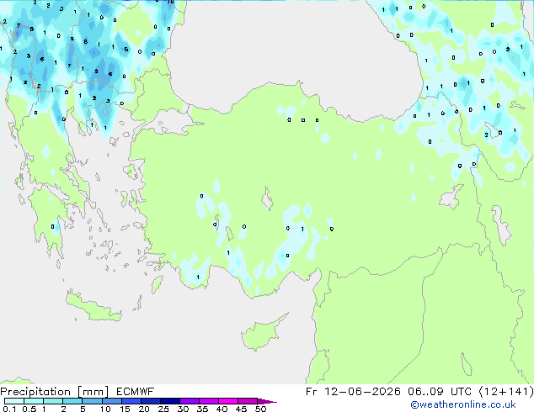Screen dimensions: 534x412
Task: Click the legend swatch between 35 and 40
Action: 208,401
